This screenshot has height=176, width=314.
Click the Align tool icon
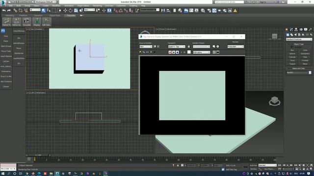pos(168,10)
